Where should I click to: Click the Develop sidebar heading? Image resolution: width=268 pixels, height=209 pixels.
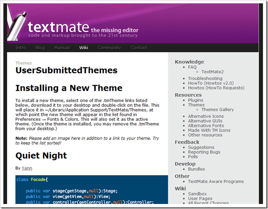tap(185, 164)
